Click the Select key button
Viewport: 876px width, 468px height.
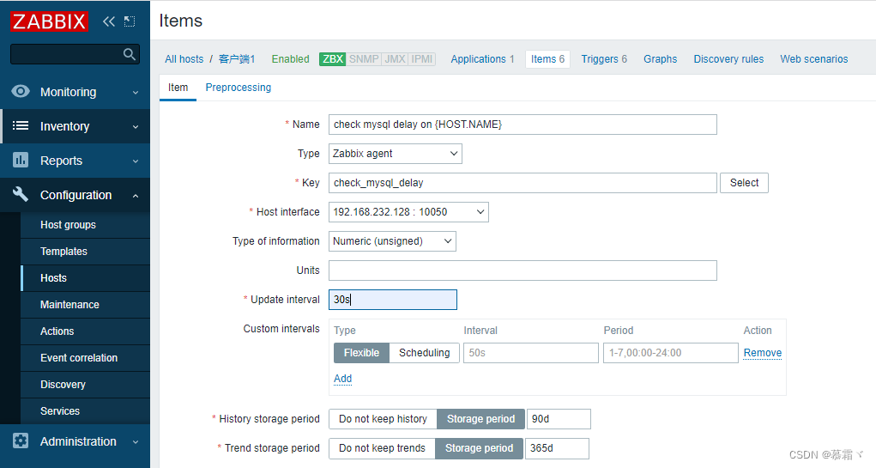click(x=744, y=183)
